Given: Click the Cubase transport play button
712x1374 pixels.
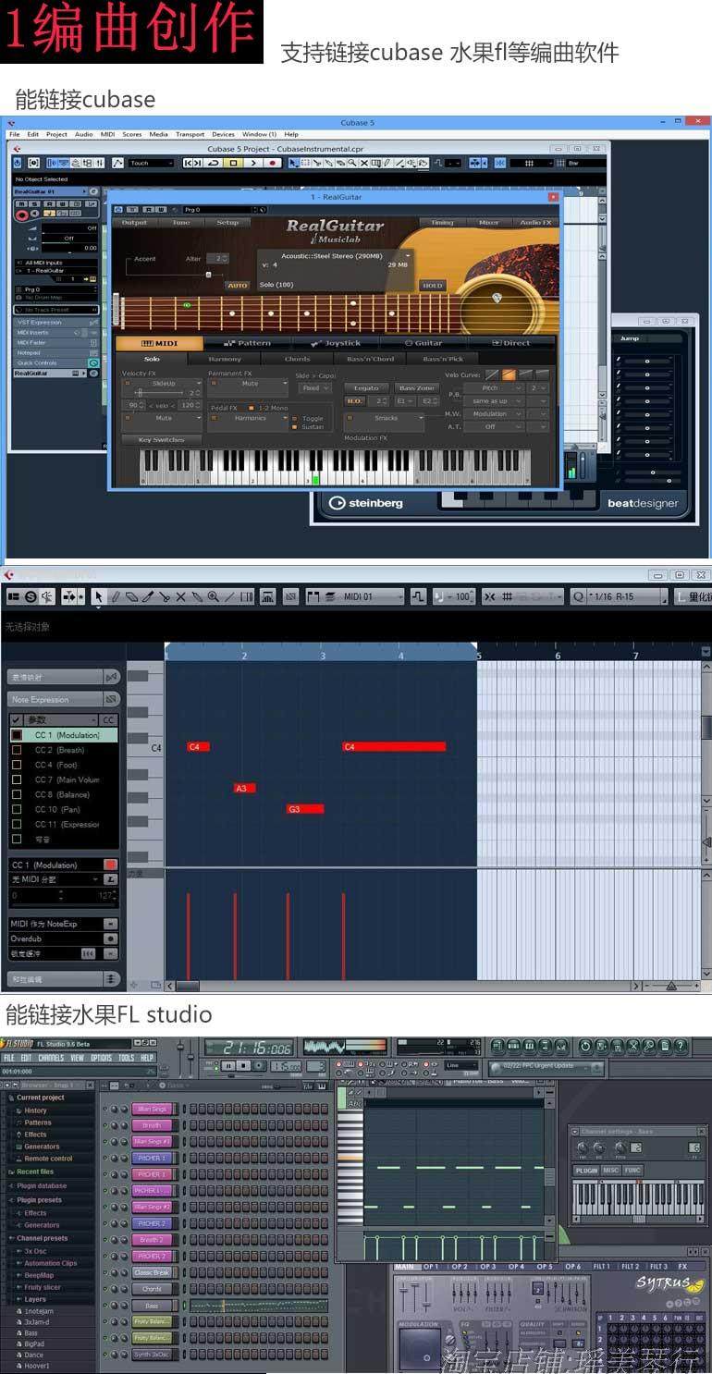Looking at the screenshot, I should (252, 163).
